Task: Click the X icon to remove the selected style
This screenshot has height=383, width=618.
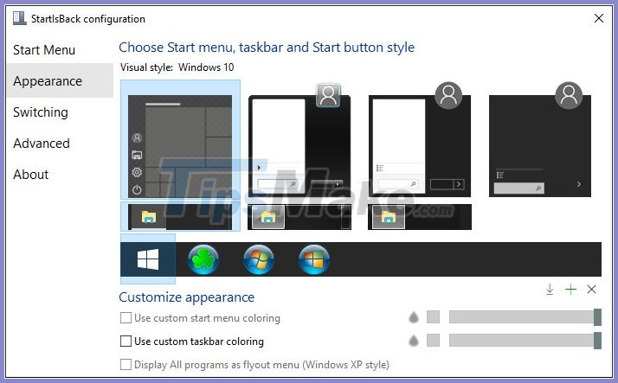Action: (591, 290)
